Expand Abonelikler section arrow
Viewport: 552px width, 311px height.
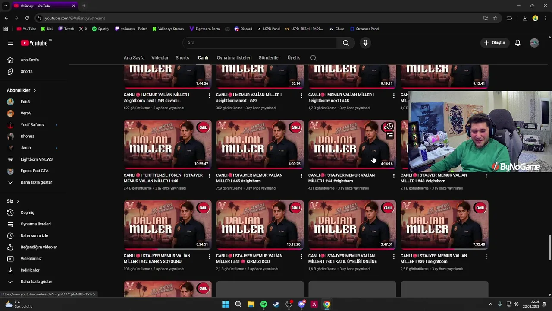(x=34, y=90)
